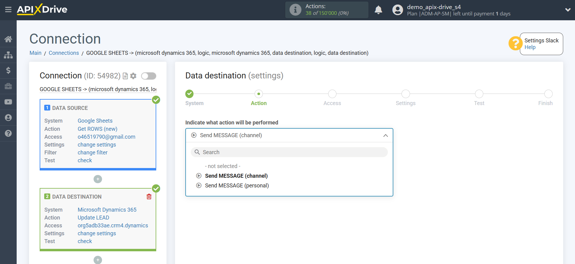Screen dimensions: 575x264
Task: Add step after Data Destination plus
Action: 98,260
